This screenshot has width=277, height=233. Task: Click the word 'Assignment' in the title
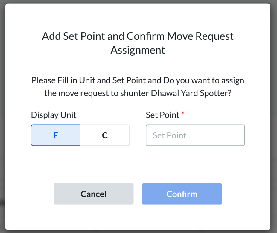[138, 50]
